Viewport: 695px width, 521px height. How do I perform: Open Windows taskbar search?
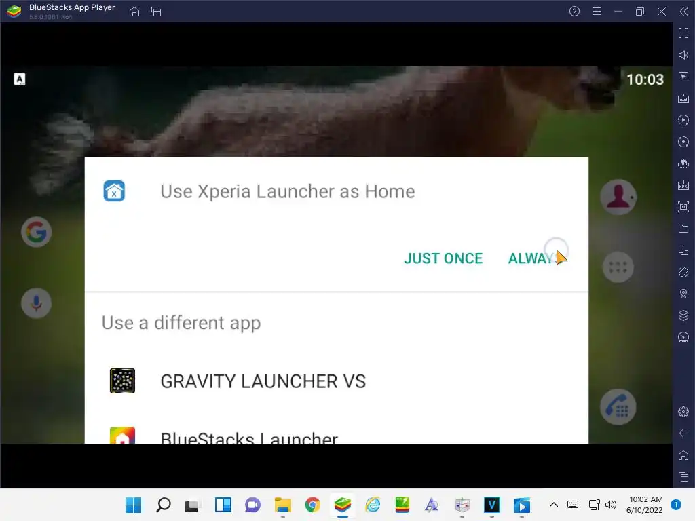coord(163,505)
